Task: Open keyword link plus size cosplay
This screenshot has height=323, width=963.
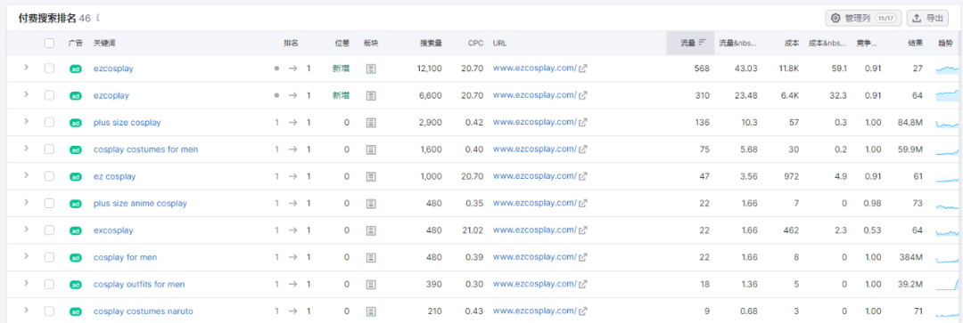Action: point(128,123)
